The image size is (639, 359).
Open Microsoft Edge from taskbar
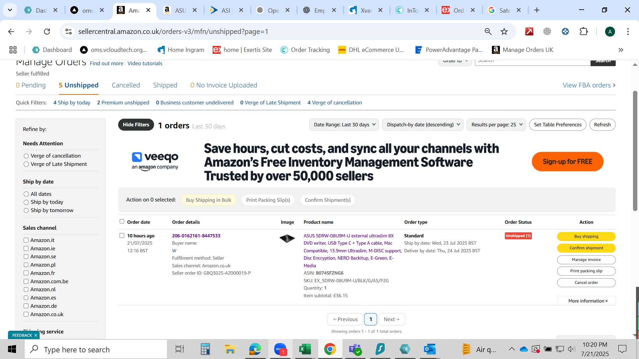[x=255, y=349]
